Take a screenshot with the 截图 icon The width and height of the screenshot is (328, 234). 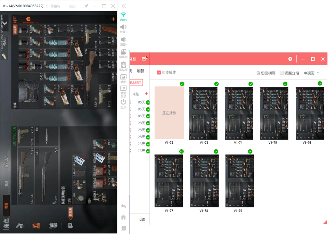tap(123, 77)
